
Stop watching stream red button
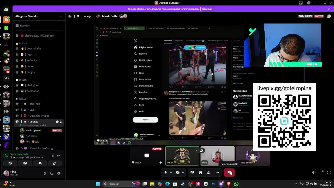[x=229, y=173]
